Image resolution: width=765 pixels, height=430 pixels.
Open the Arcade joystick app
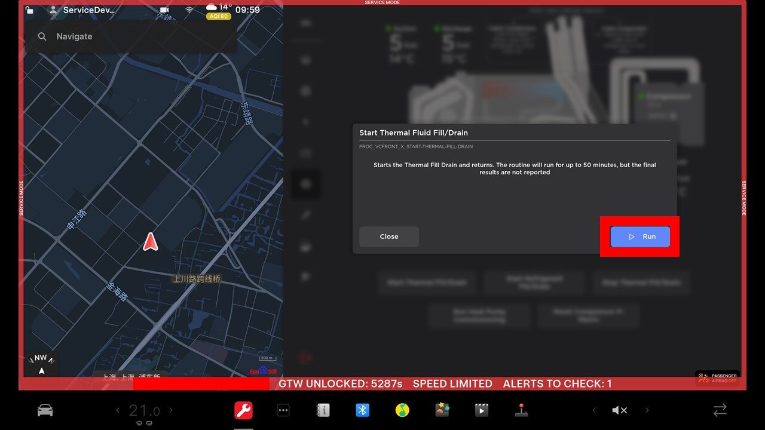tap(521, 410)
